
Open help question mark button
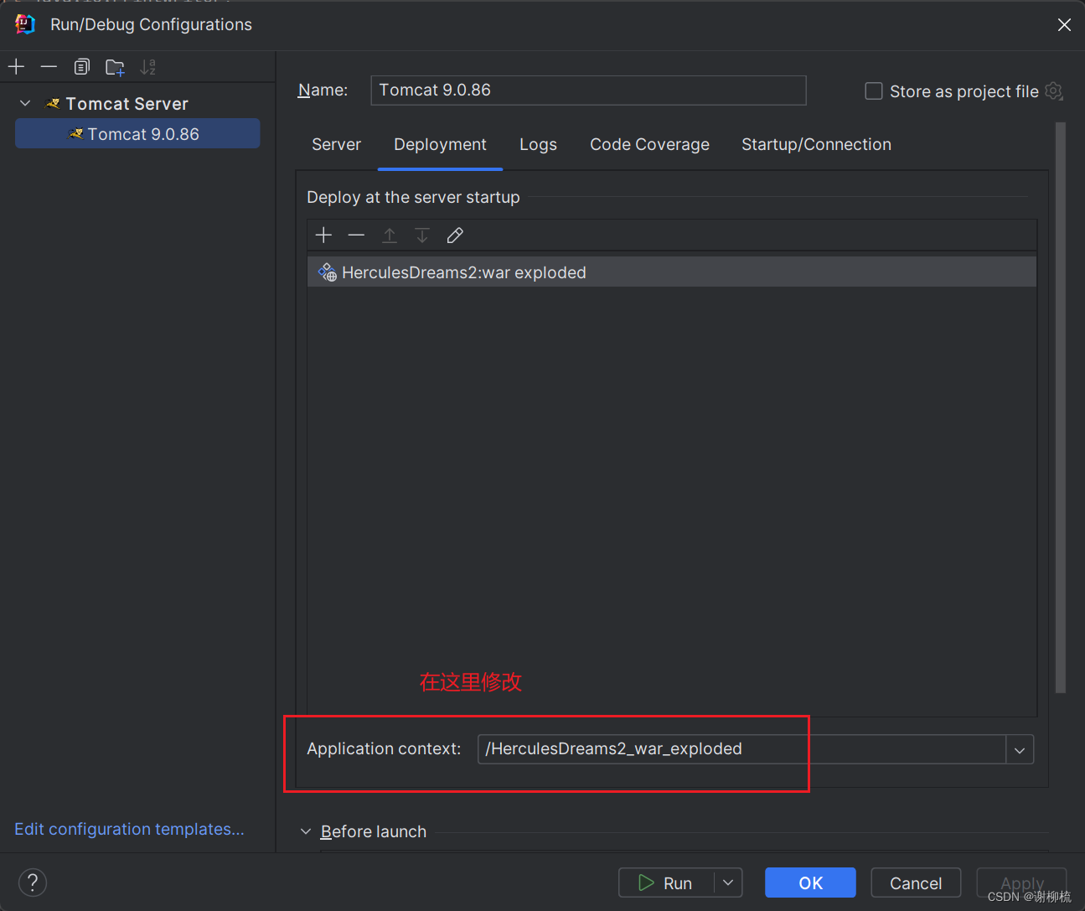[33, 883]
